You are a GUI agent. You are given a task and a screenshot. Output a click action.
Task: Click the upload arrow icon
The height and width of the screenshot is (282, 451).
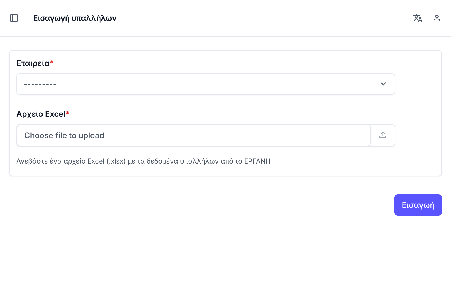(x=383, y=135)
